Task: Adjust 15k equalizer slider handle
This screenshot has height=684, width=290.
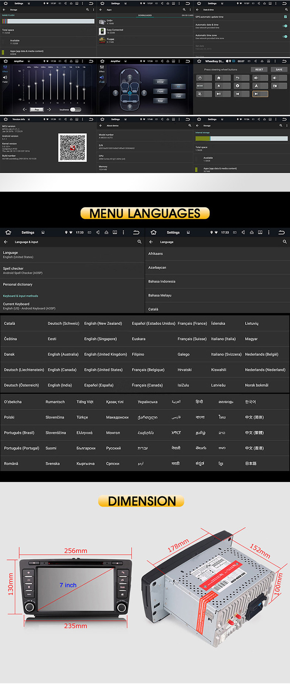Action: click(84, 89)
